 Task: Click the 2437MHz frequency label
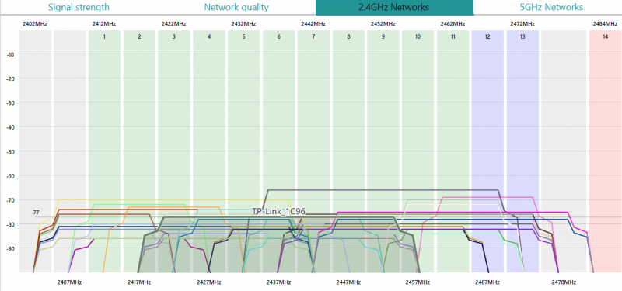[x=278, y=282]
